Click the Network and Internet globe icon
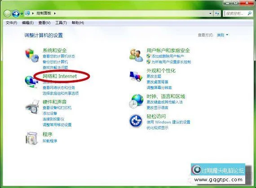The image size is (256, 188). (x=31, y=82)
